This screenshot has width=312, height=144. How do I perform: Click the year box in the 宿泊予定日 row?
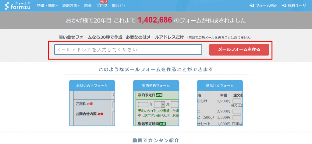coord(143,104)
